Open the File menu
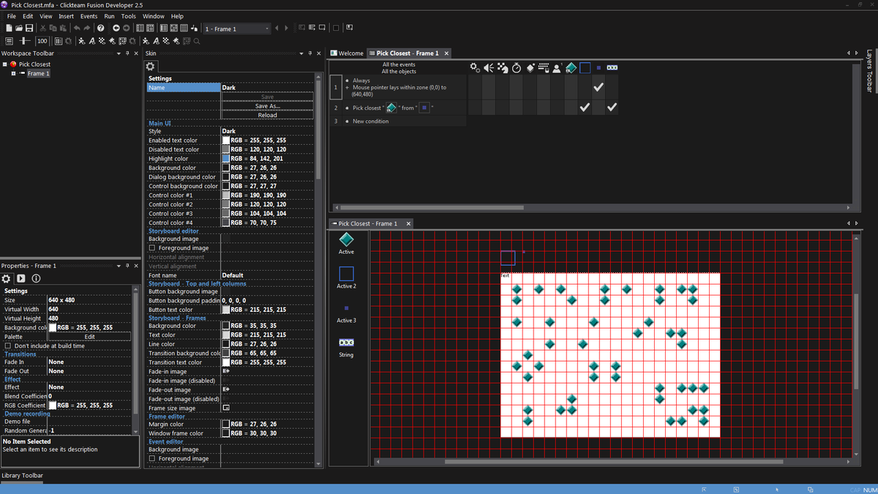The height and width of the screenshot is (494, 878). click(12, 16)
